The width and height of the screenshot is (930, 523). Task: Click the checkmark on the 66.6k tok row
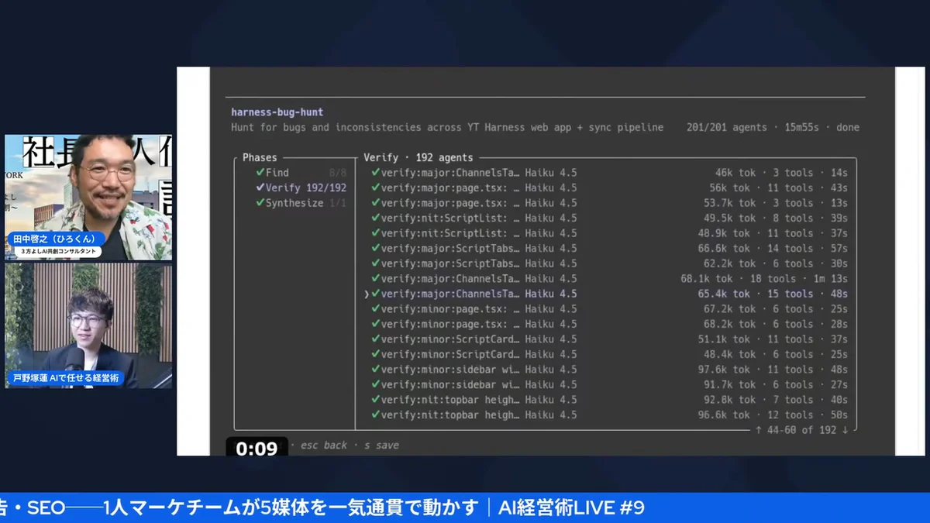coord(375,249)
